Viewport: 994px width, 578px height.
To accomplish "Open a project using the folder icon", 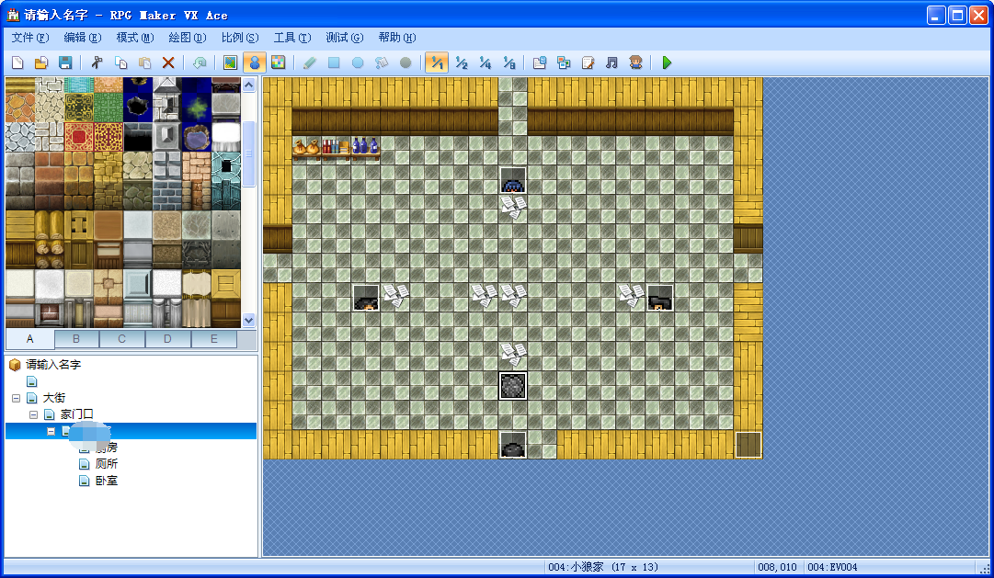I will click(x=41, y=62).
